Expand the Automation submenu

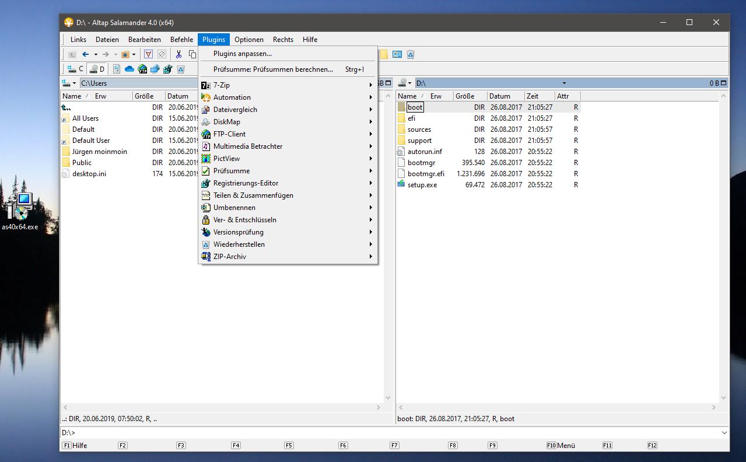(288, 97)
